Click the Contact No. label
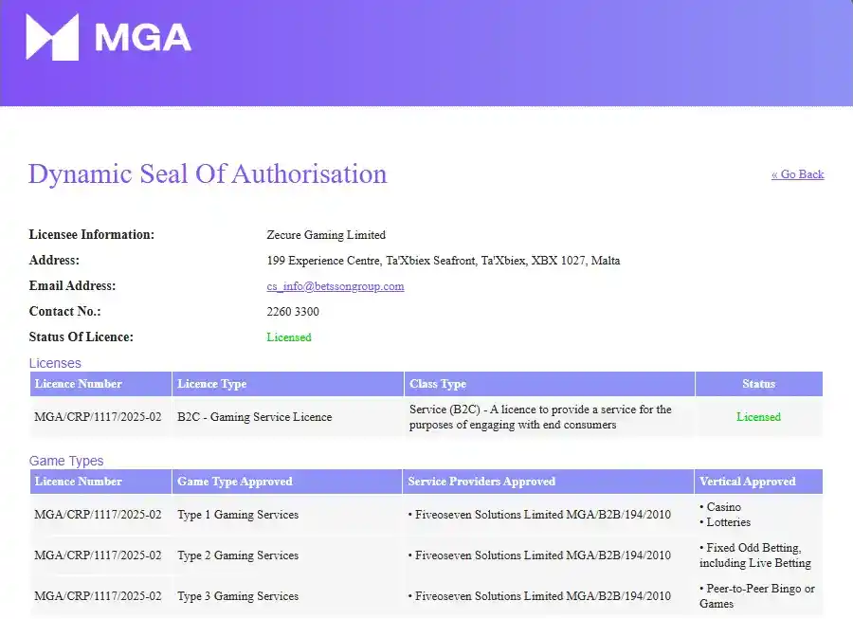 pos(64,311)
